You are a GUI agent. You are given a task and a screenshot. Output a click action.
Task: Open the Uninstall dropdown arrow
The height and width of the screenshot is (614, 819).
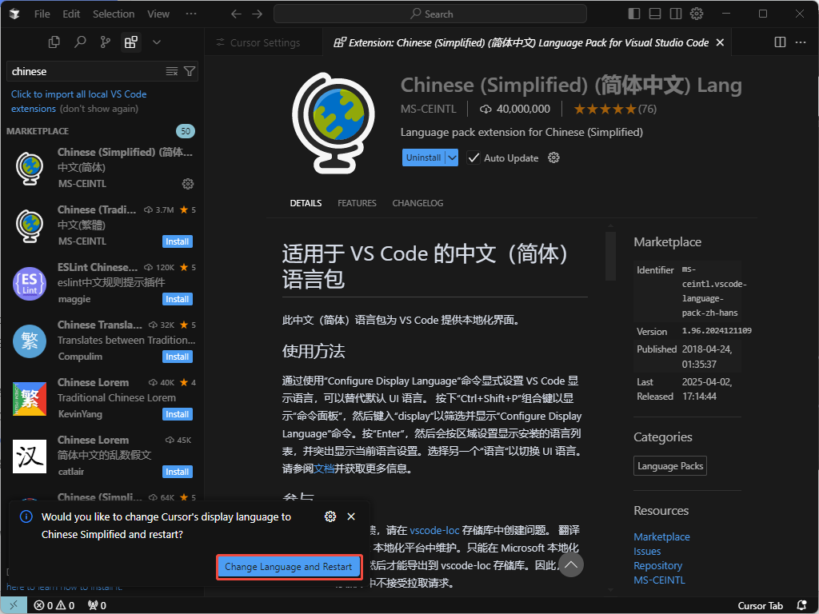[x=452, y=157]
